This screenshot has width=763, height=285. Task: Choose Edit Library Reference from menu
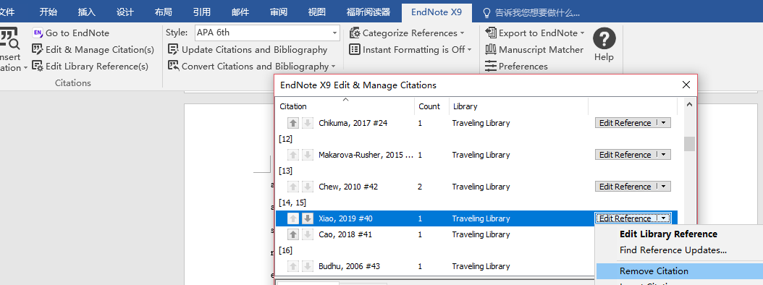coord(668,234)
